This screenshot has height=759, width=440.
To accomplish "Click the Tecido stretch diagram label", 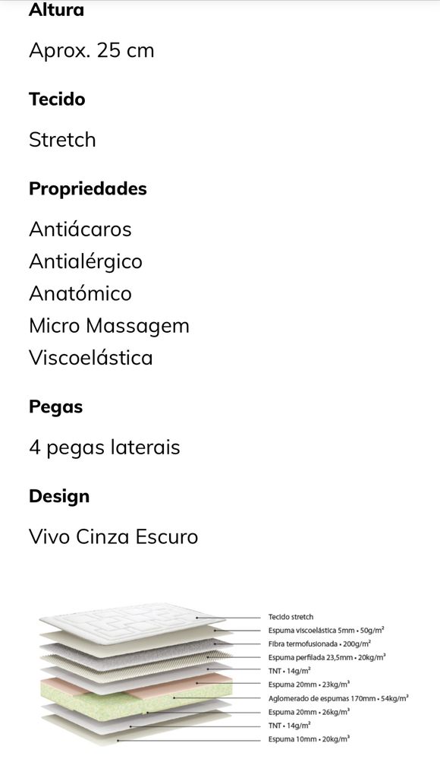I will coord(291,617).
